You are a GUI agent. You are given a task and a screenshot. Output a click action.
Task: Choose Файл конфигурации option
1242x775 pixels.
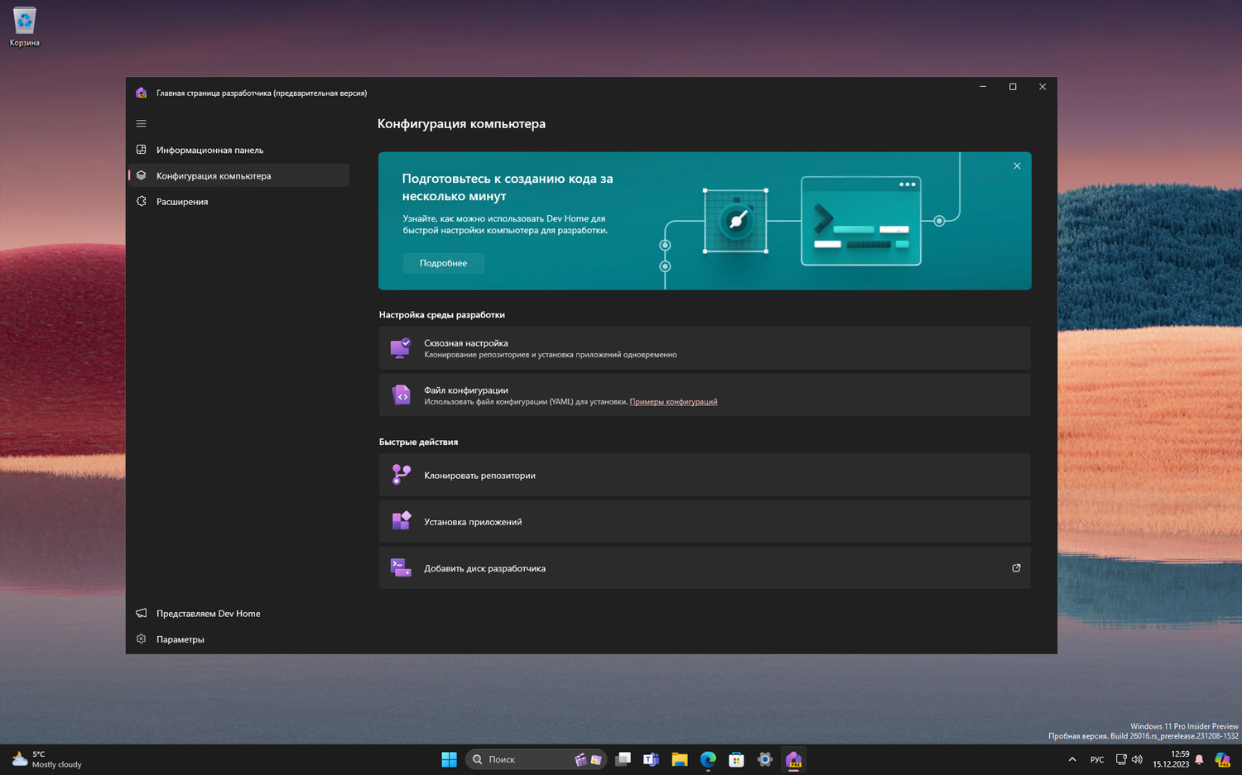pyautogui.click(x=705, y=395)
